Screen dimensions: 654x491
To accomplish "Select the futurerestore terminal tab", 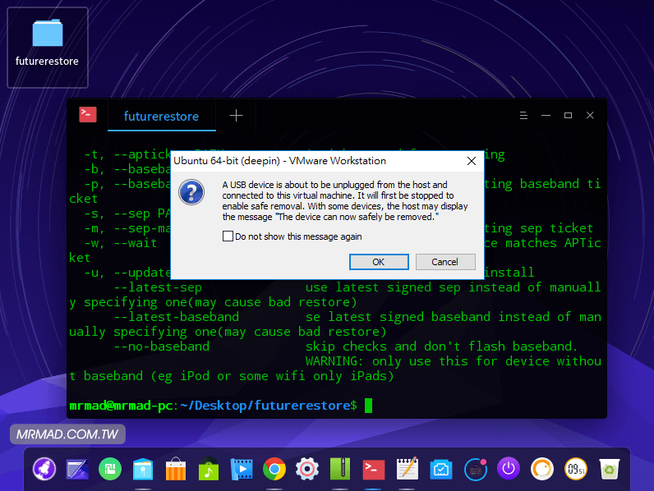I will coord(161,116).
